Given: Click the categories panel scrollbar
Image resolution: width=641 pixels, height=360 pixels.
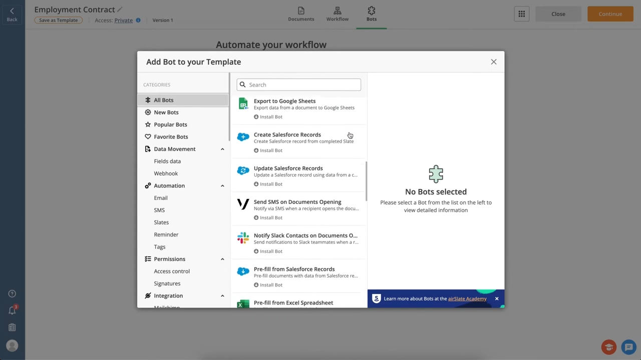Looking at the screenshot, I should (x=229, y=107).
